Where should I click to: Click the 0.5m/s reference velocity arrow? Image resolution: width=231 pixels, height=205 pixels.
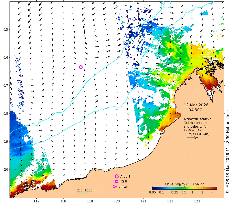click(x=192, y=138)
